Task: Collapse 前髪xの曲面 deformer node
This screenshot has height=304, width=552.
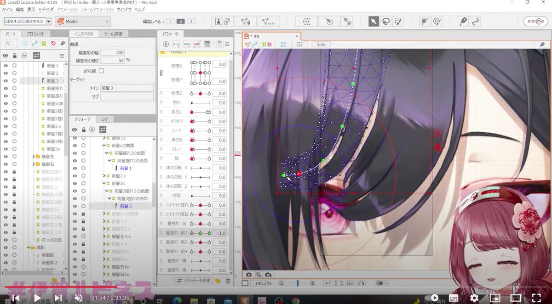Action: pyautogui.click(x=104, y=146)
